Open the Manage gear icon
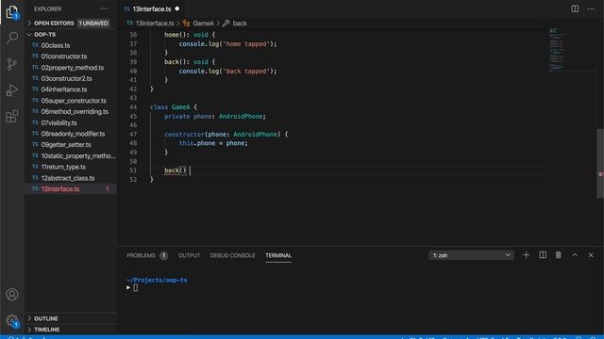 coord(12,320)
